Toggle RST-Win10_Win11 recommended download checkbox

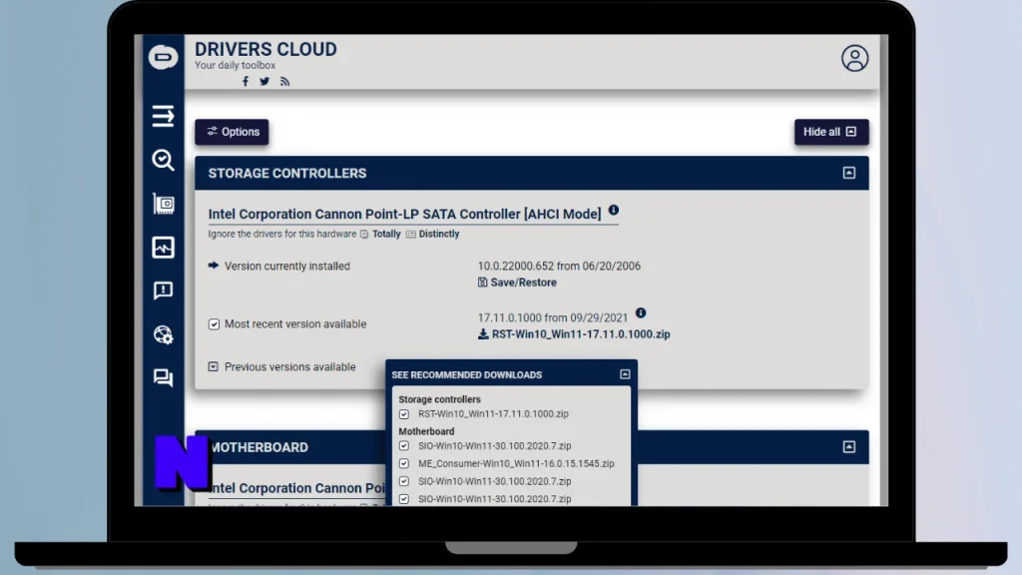[x=404, y=414]
